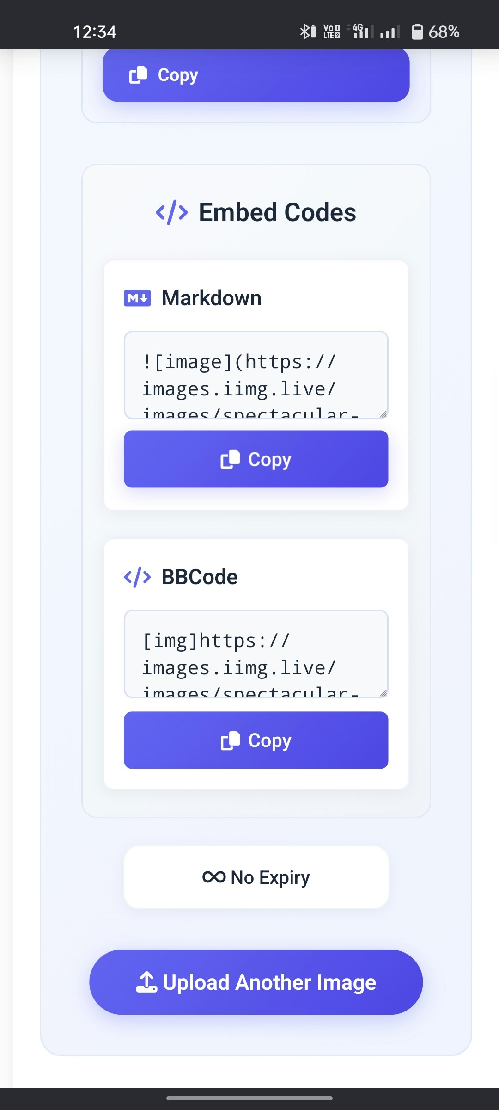Image resolution: width=499 pixels, height=1110 pixels.
Task: Tap the clock in the status bar
Action: point(95,31)
